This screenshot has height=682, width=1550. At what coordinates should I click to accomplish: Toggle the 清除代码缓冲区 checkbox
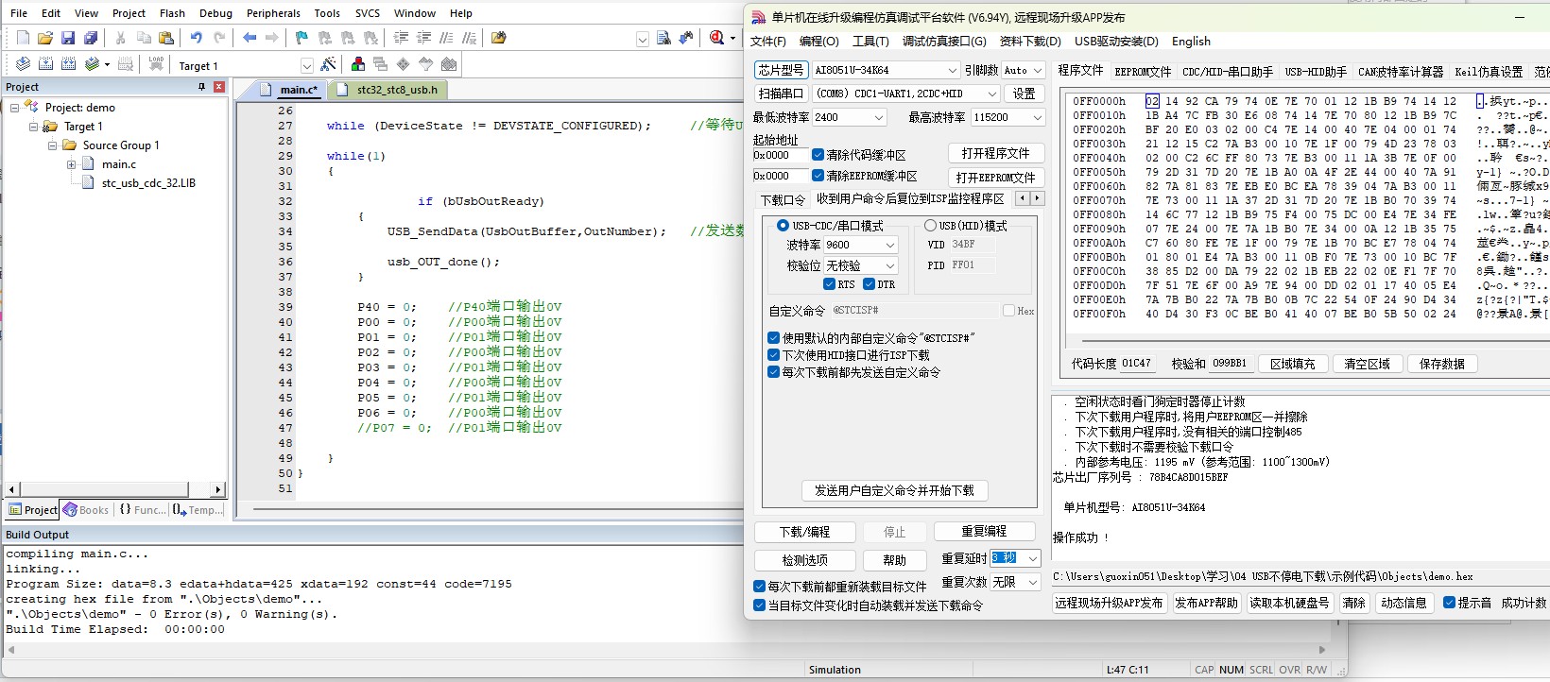pos(818,155)
